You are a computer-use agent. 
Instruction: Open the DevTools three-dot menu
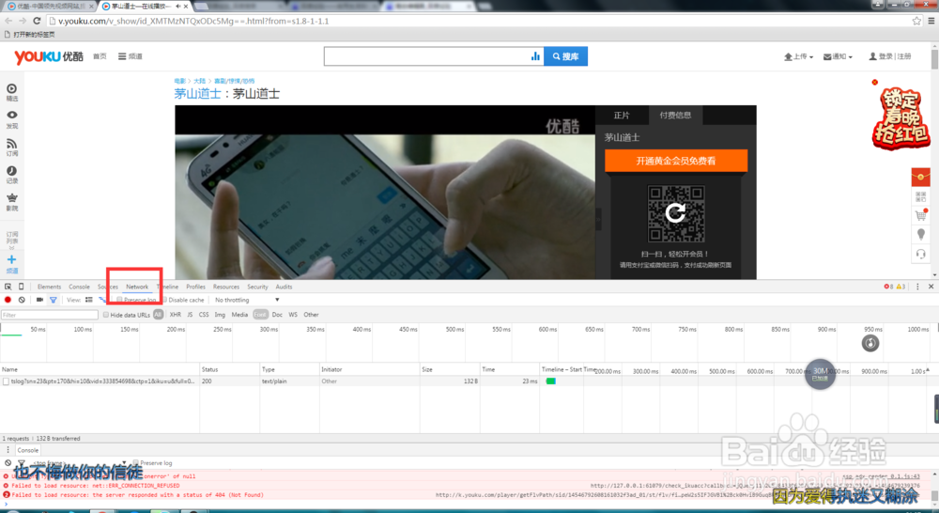pyautogui.click(x=917, y=288)
